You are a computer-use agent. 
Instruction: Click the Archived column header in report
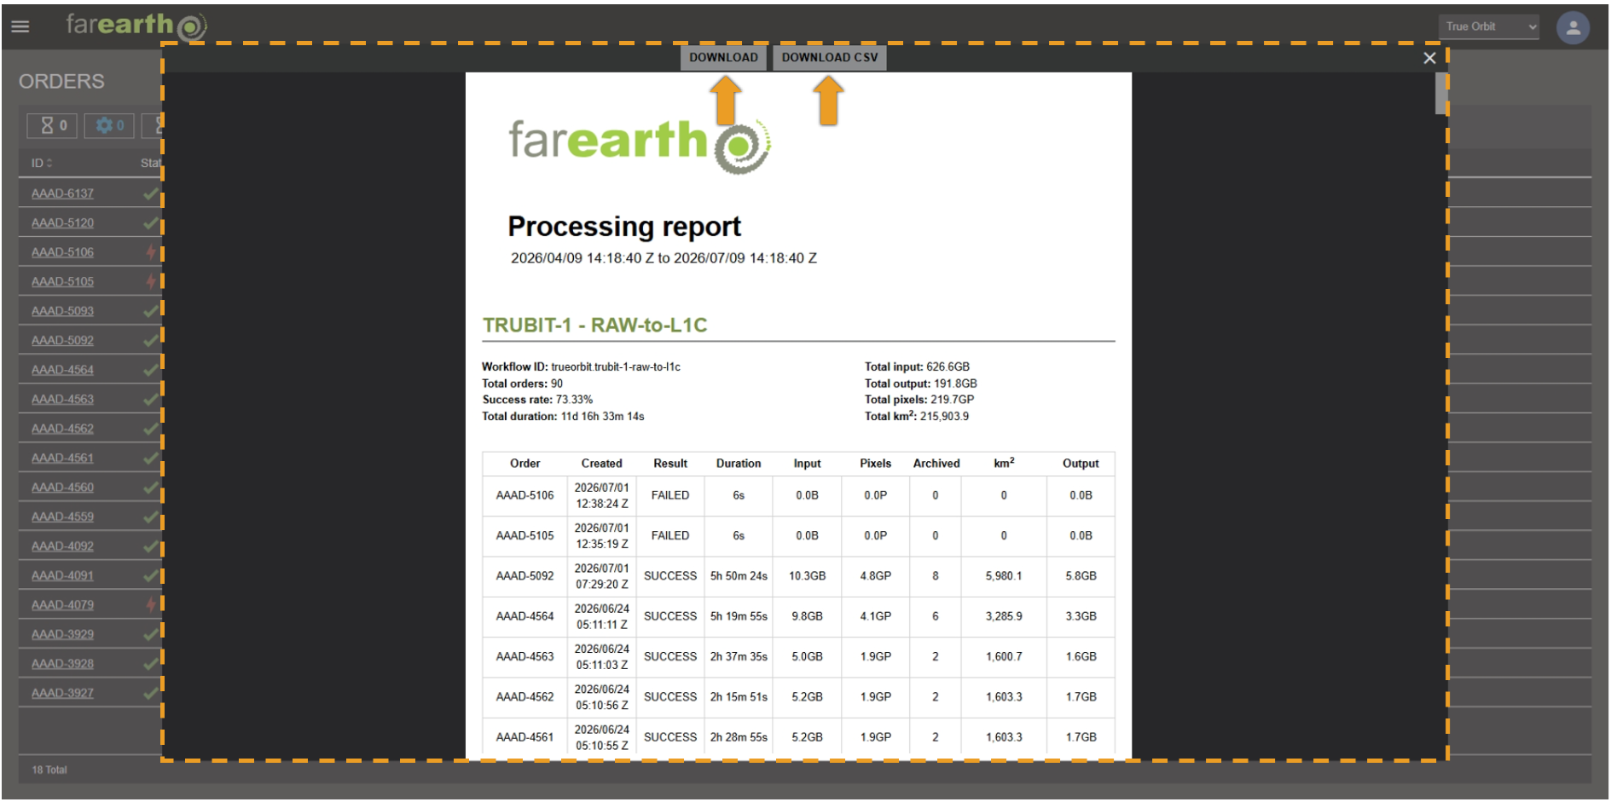(936, 464)
